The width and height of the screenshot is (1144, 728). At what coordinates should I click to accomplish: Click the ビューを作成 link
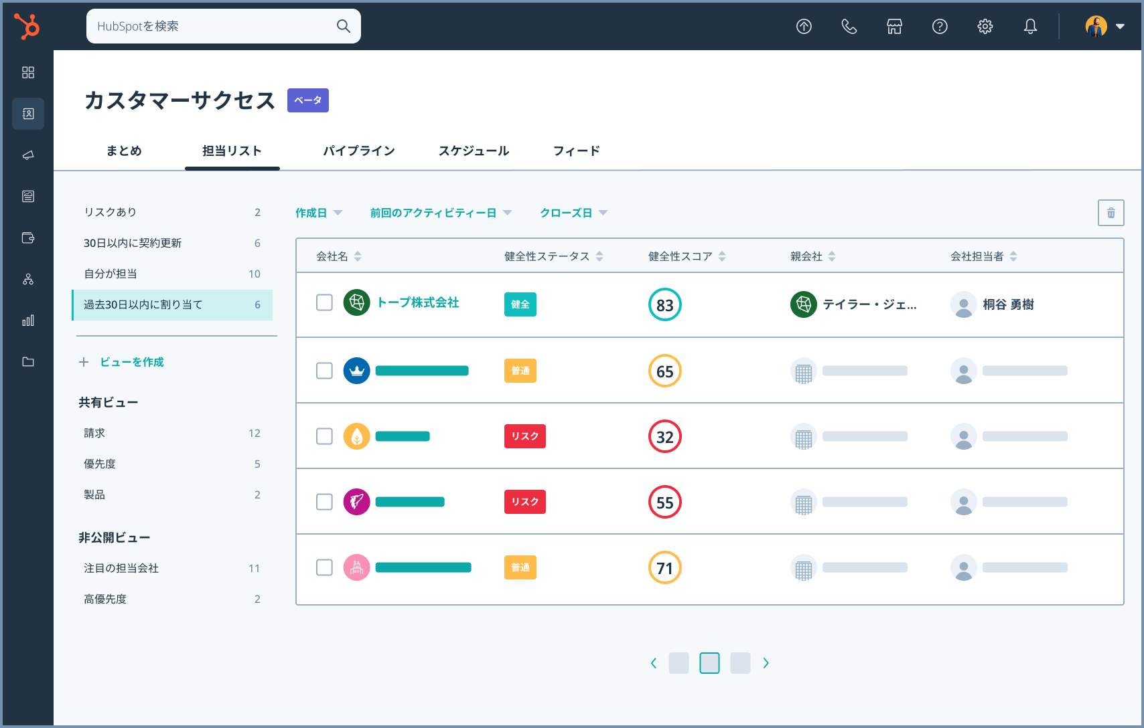[x=131, y=362]
